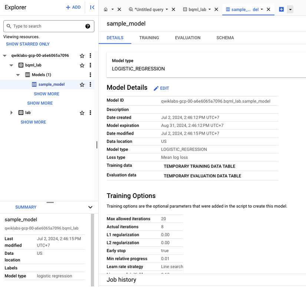Switch to the TRAINING tab

(x=149, y=38)
